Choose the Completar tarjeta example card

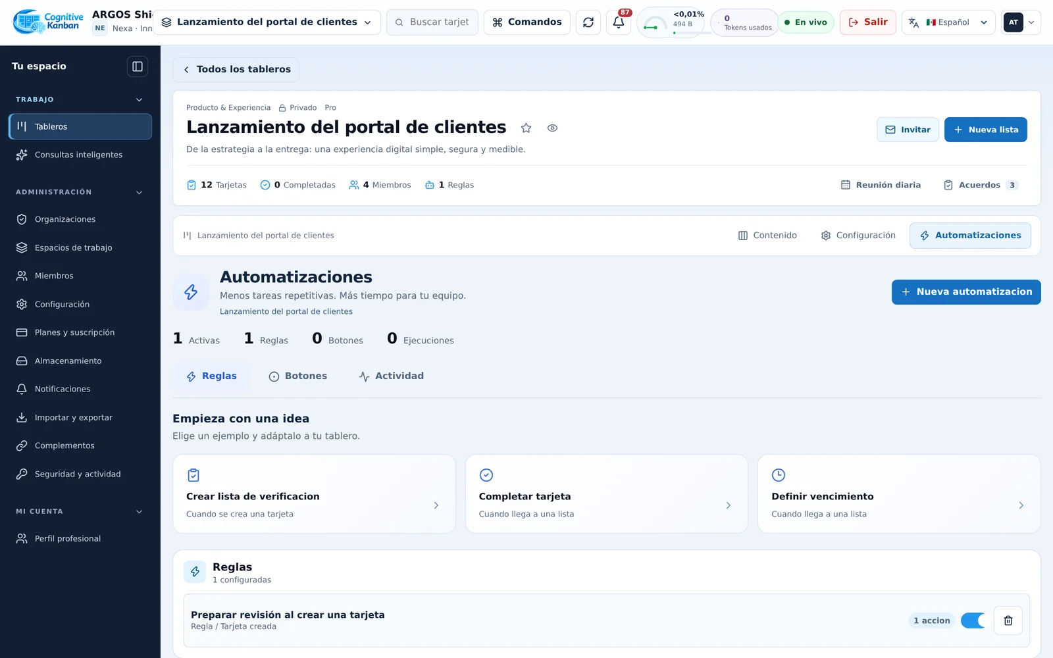tap(607, 494)
